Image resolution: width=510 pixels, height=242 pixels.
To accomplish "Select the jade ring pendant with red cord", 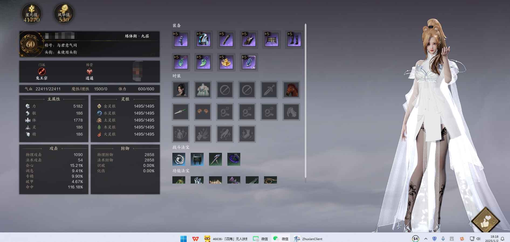I will coord(181,62).
